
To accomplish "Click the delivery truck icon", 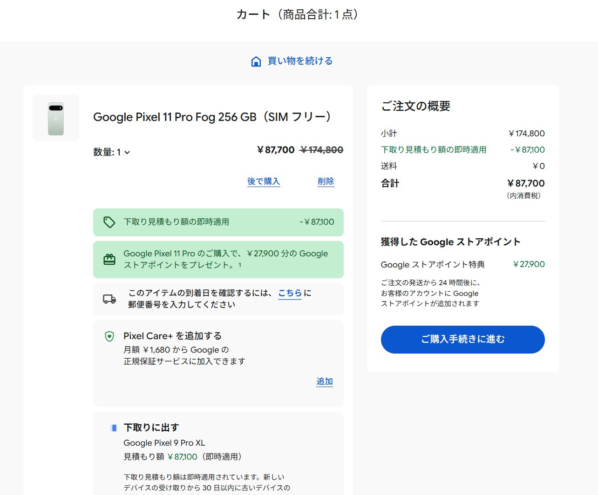I will [x=109, y=299].
